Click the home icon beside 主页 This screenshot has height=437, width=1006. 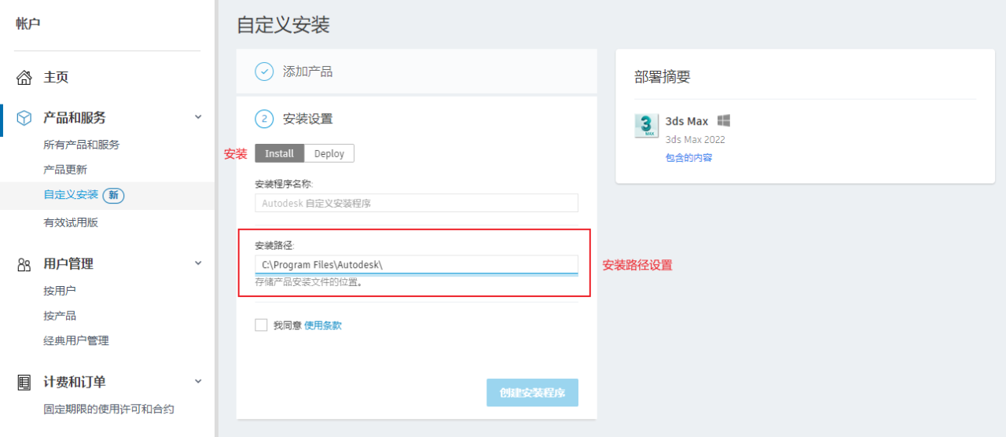tap(24, 77)
